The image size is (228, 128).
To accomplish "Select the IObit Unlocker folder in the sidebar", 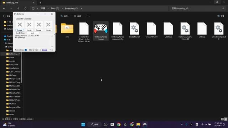I will click(15, 72).
